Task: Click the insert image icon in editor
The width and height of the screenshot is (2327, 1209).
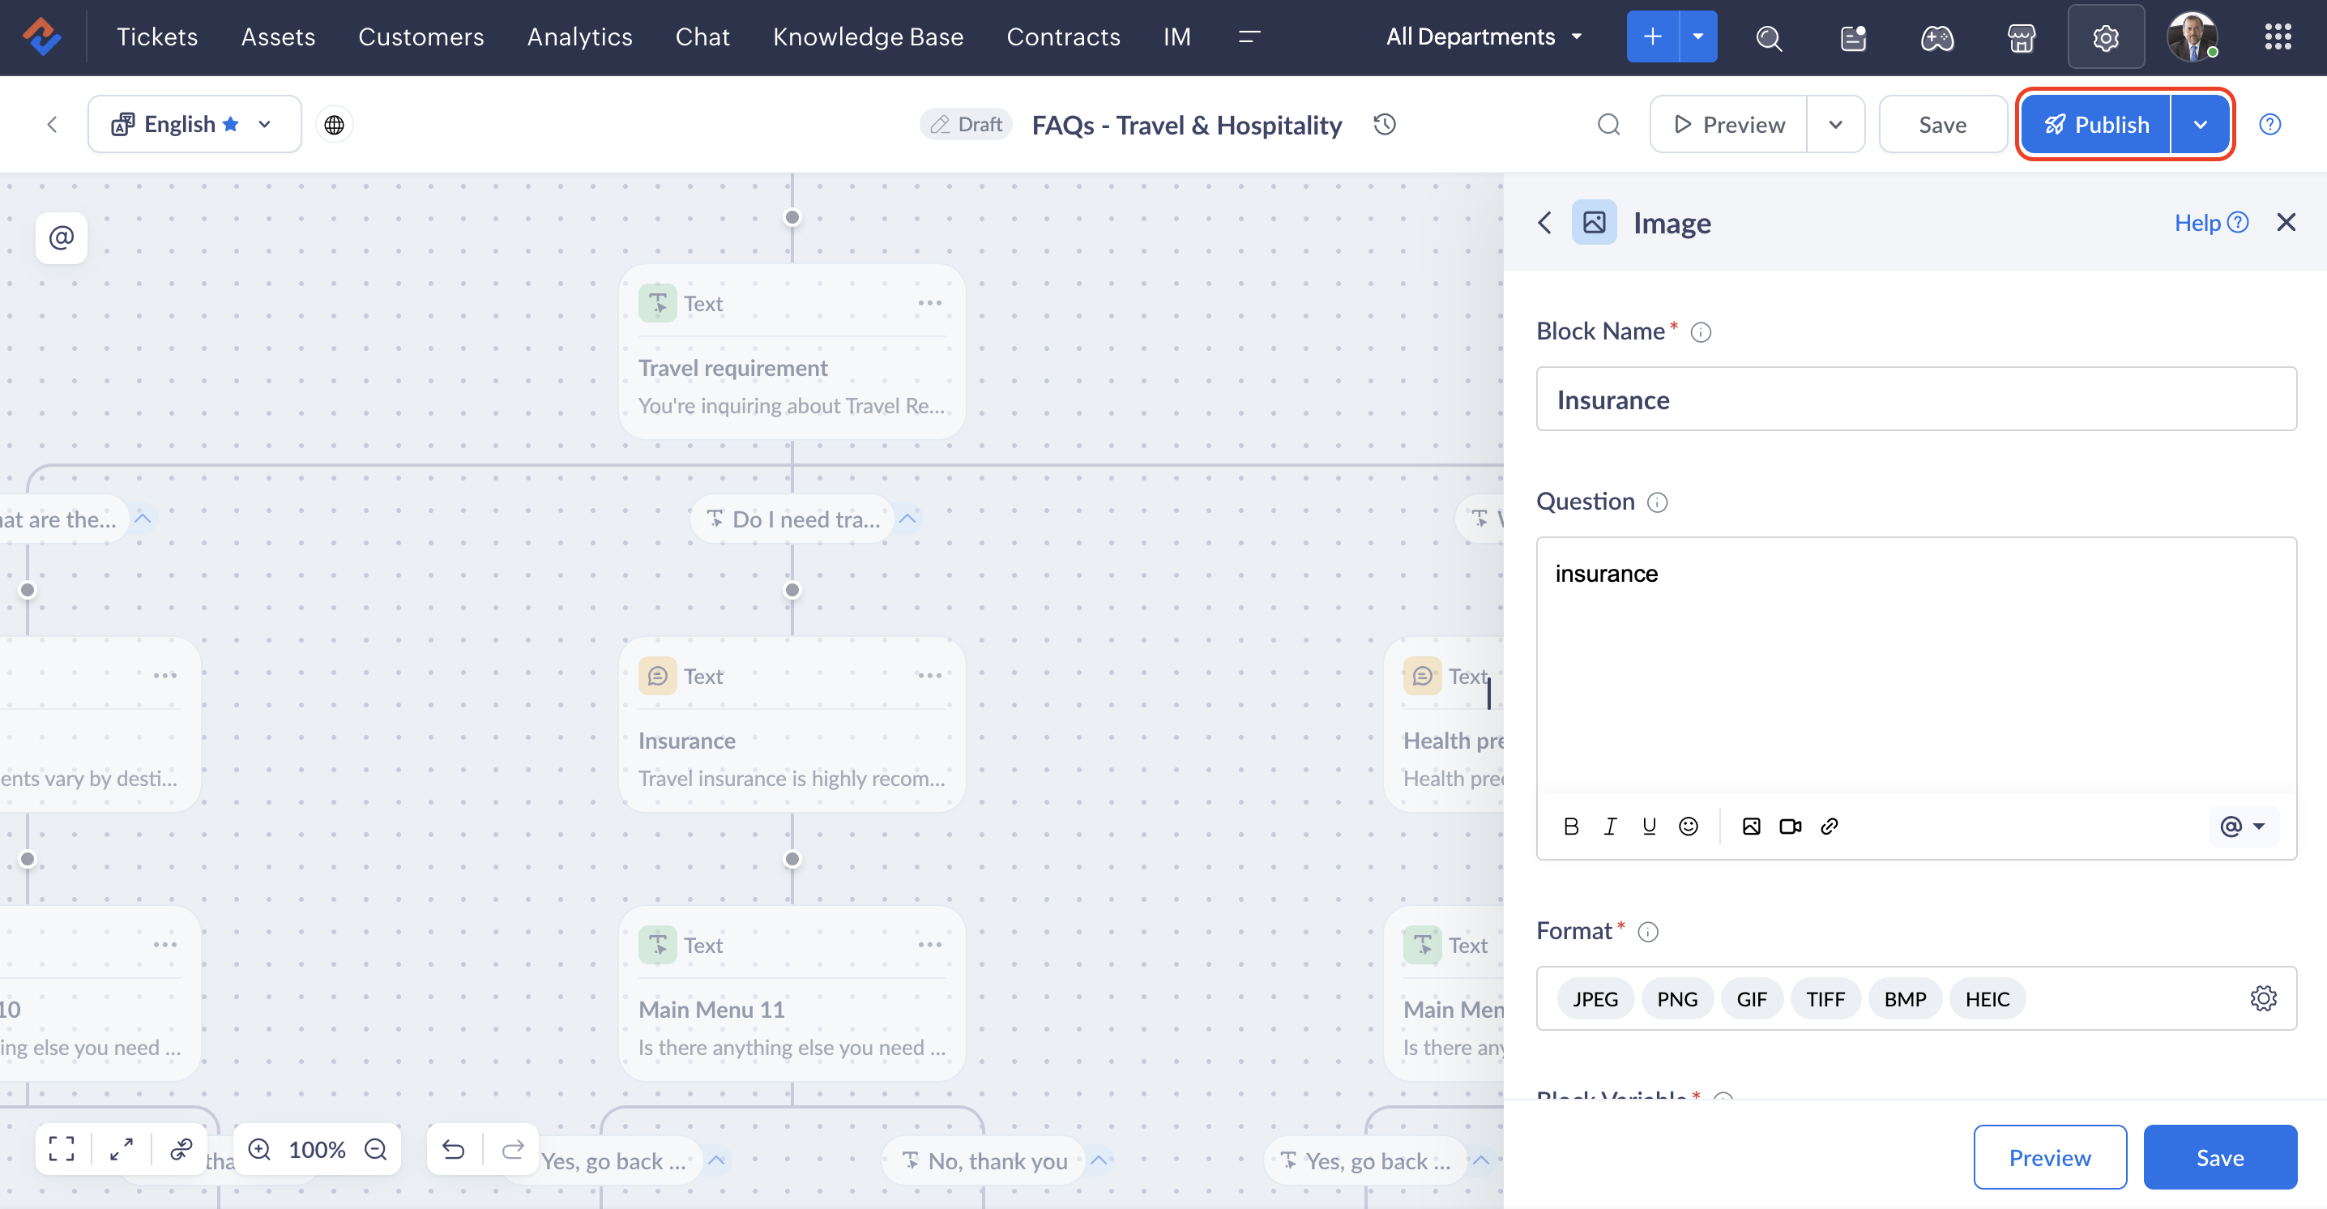Action: [x=1751, y=826]
